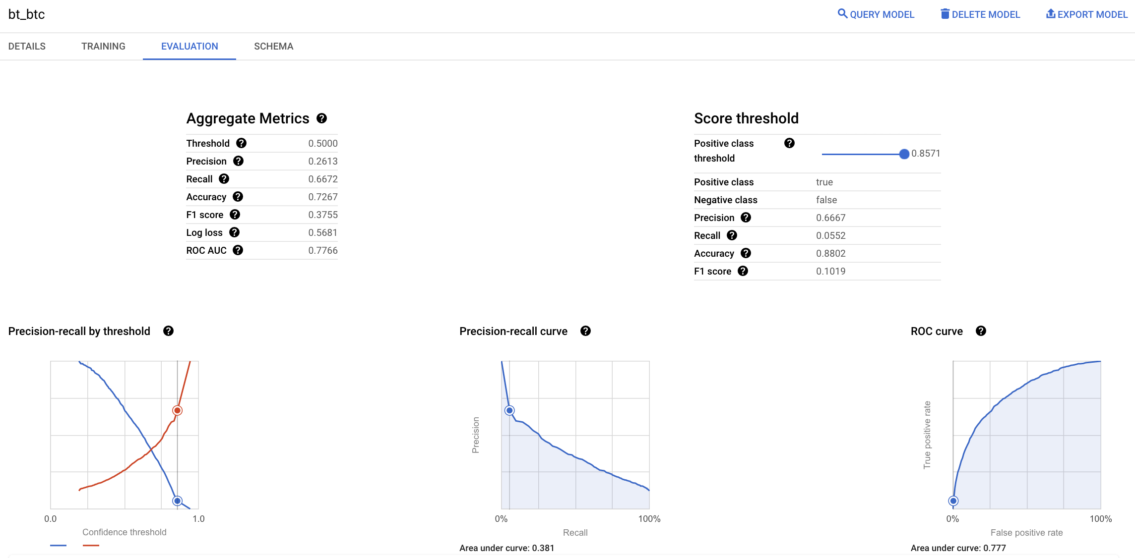Click the QUERY MODEL button
The height and width of the screenshot is (558, 1135).
tap(876, 14)
